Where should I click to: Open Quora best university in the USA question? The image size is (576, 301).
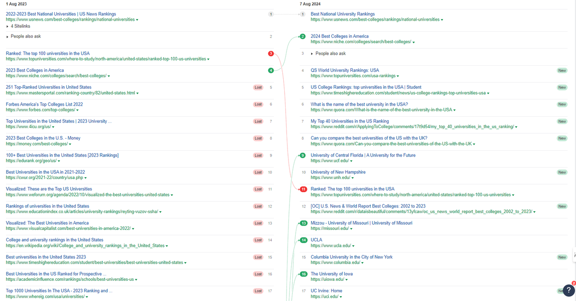[360, 104]
